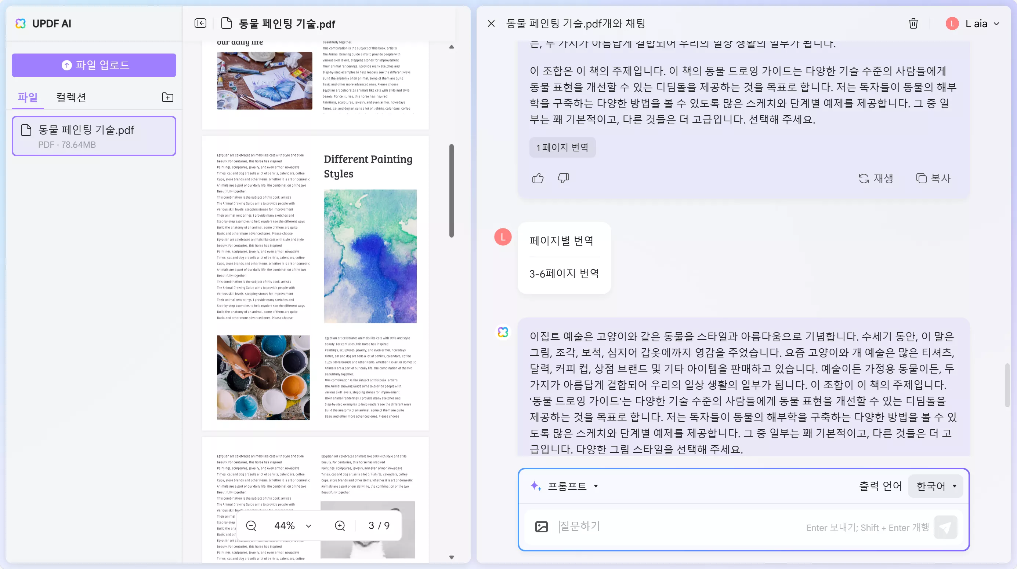The height and width of the screenshot is (569, 1017).
Task: Open the 한국어 output language dropdown
Action: pos(935,486)
